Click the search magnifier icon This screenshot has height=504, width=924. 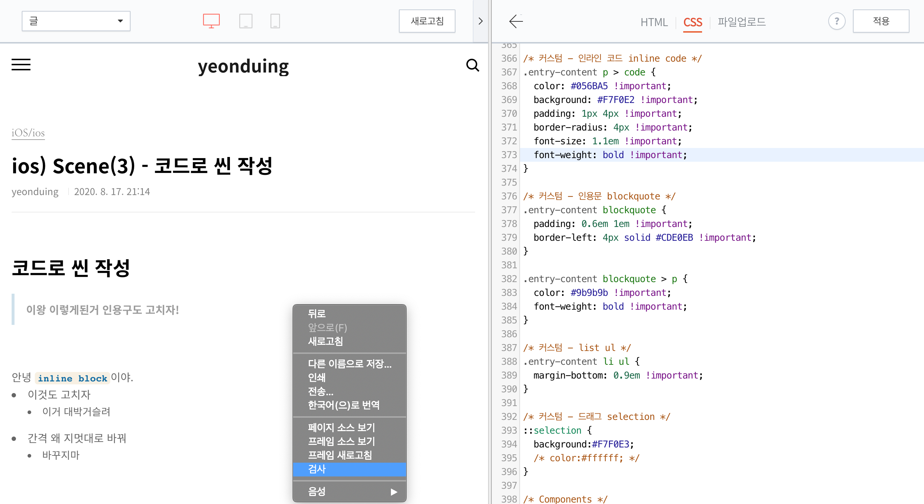[472, 65]
